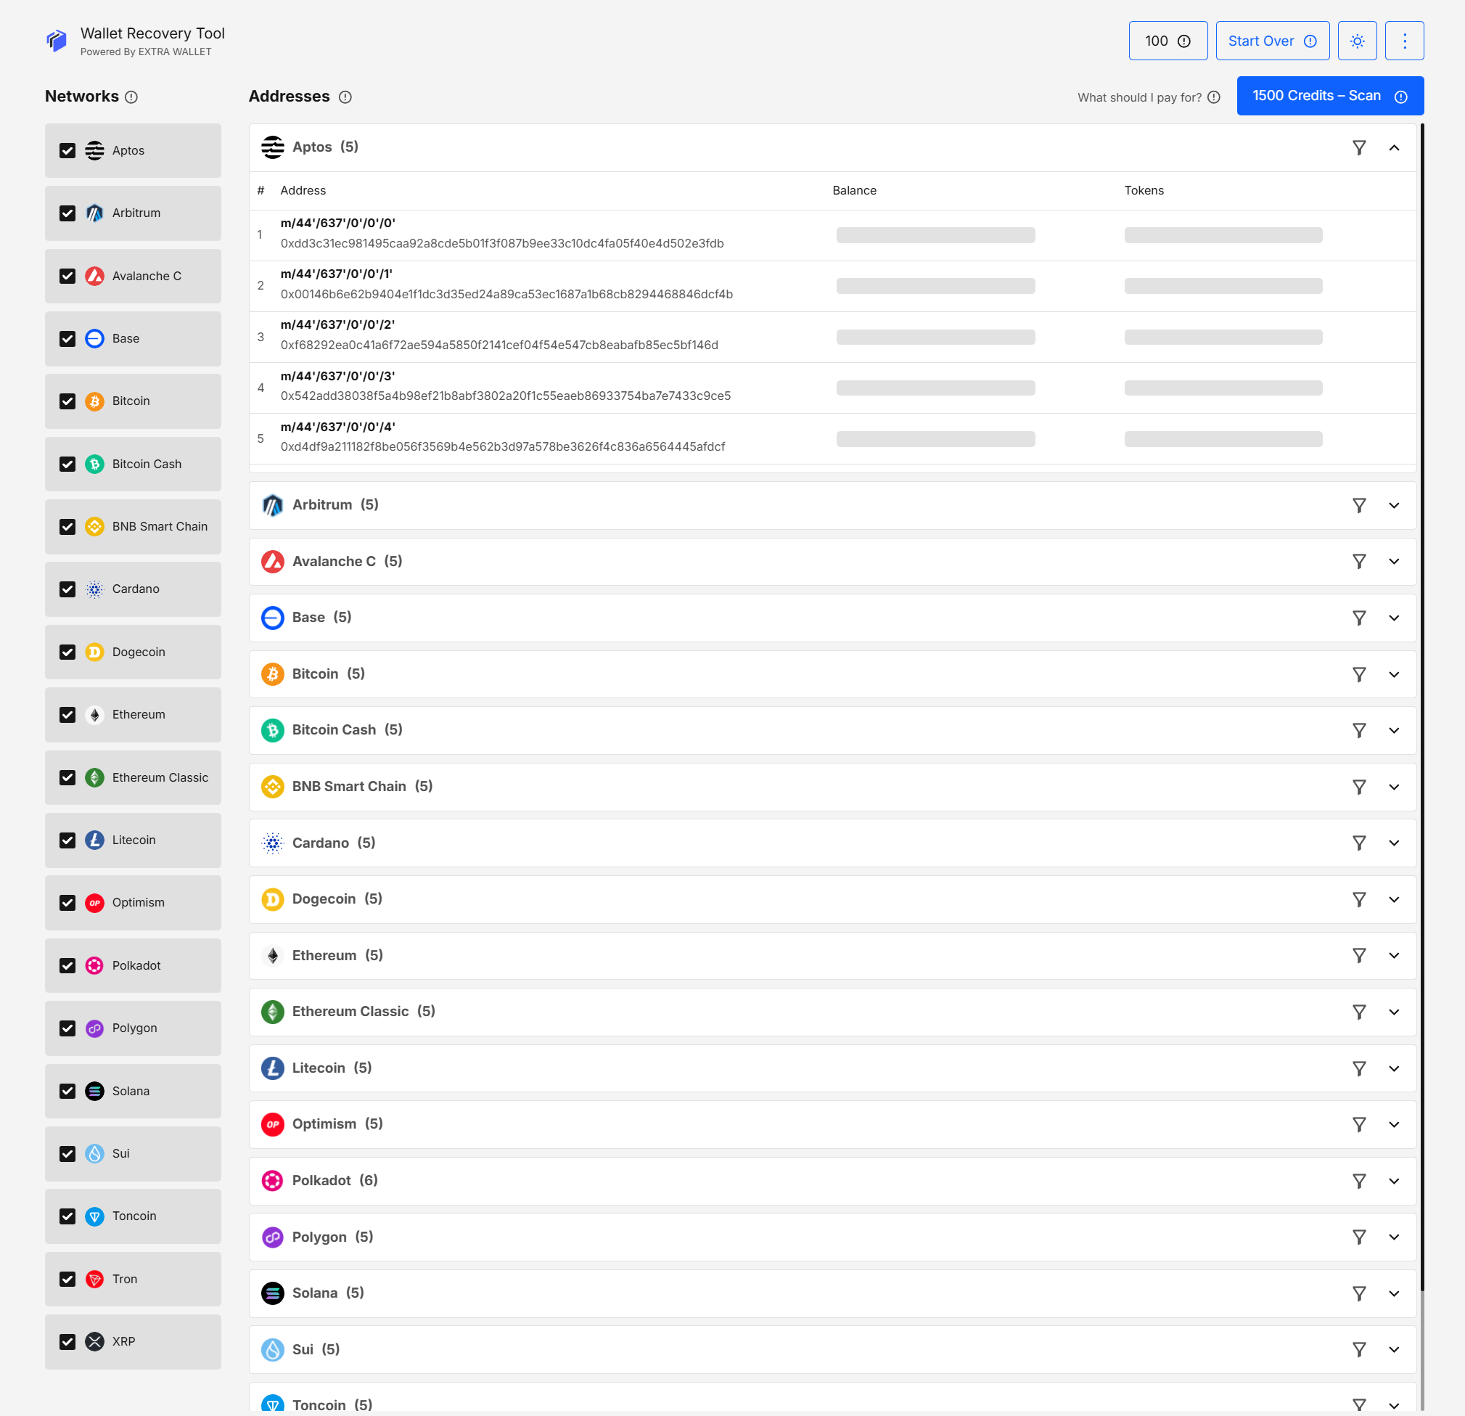
Task: Click the filter icon for Ethereum addresses
Action: (1360, 954)
